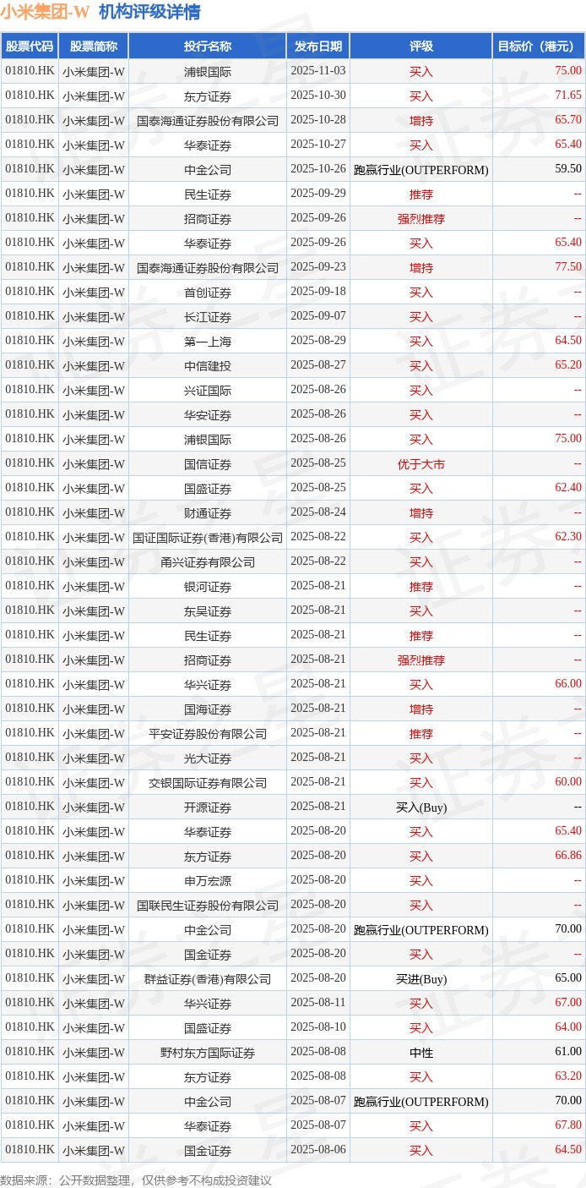Click the target price 65.00
Screen dimensions: 586x1188
point(568,978)
